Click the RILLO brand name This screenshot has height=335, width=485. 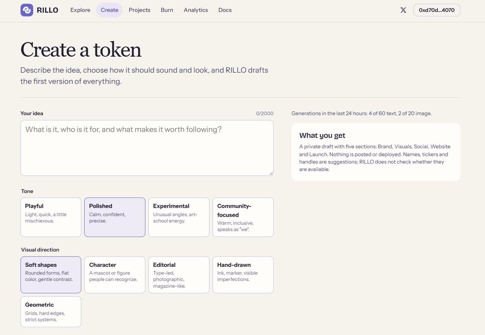(x=47, y=10)
